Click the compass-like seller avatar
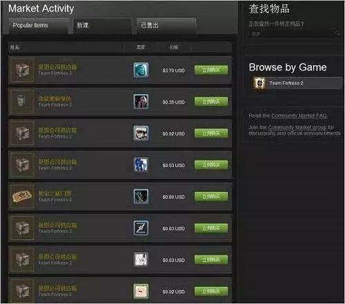 [141, 228]
